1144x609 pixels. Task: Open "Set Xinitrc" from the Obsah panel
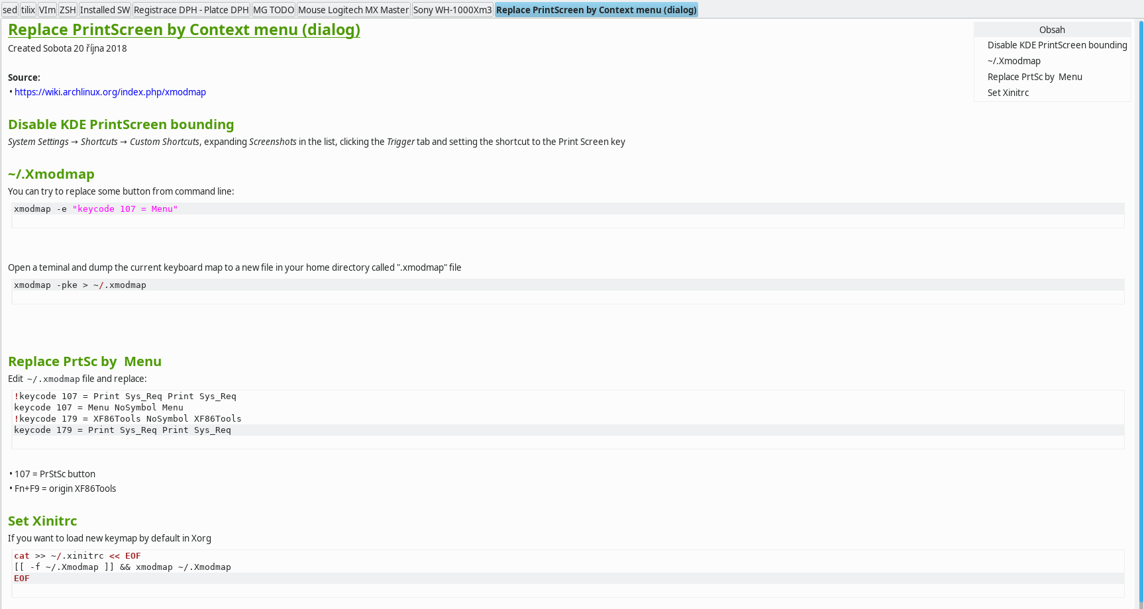[x=1008, y=93]
